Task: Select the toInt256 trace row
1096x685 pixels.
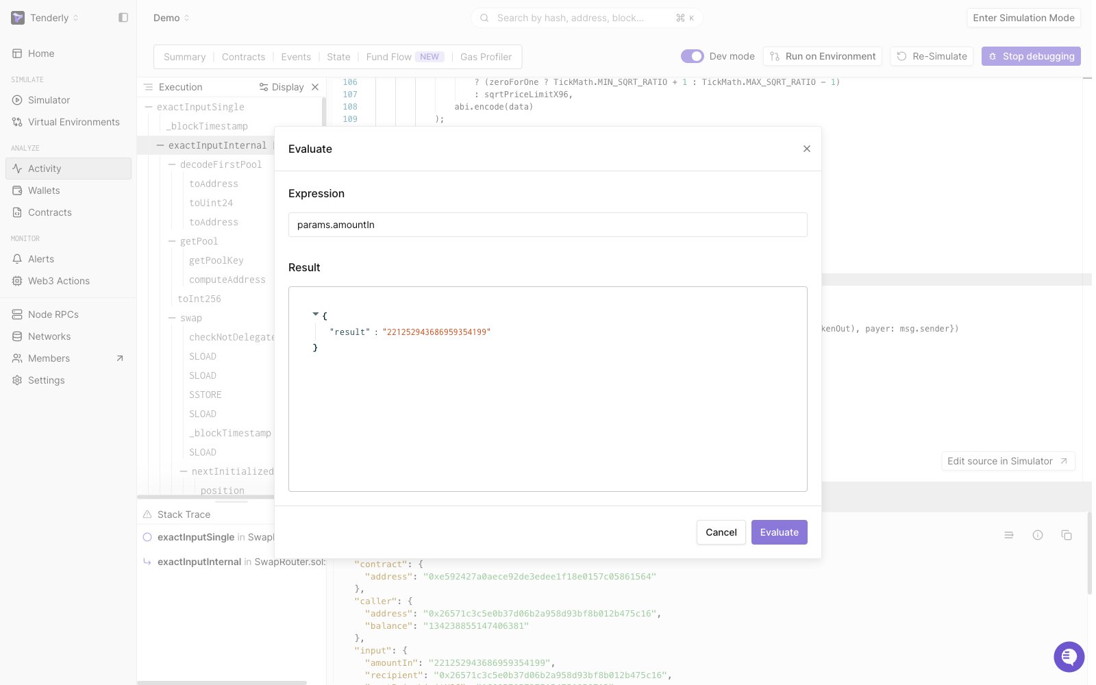Action: click(199, 299)
